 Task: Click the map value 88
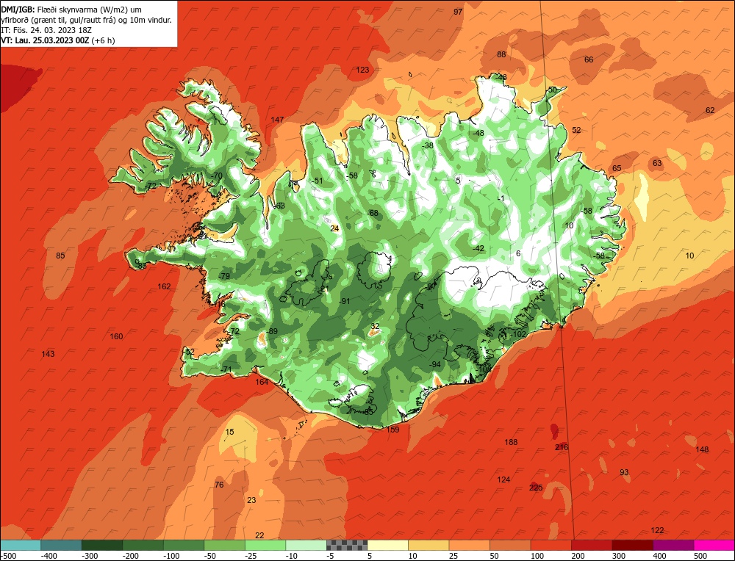coord(501,54)
